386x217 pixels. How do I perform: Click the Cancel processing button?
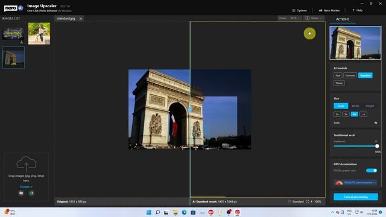pyautogui.click(x=356, y=197)
